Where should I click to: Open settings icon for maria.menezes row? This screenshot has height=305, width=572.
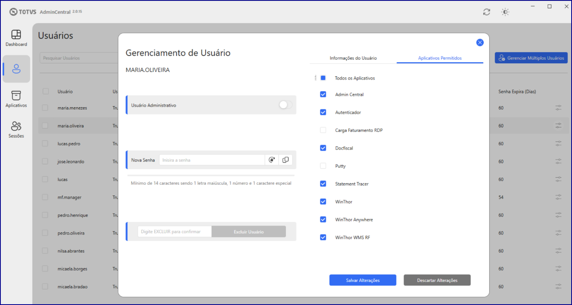point(558,108)
